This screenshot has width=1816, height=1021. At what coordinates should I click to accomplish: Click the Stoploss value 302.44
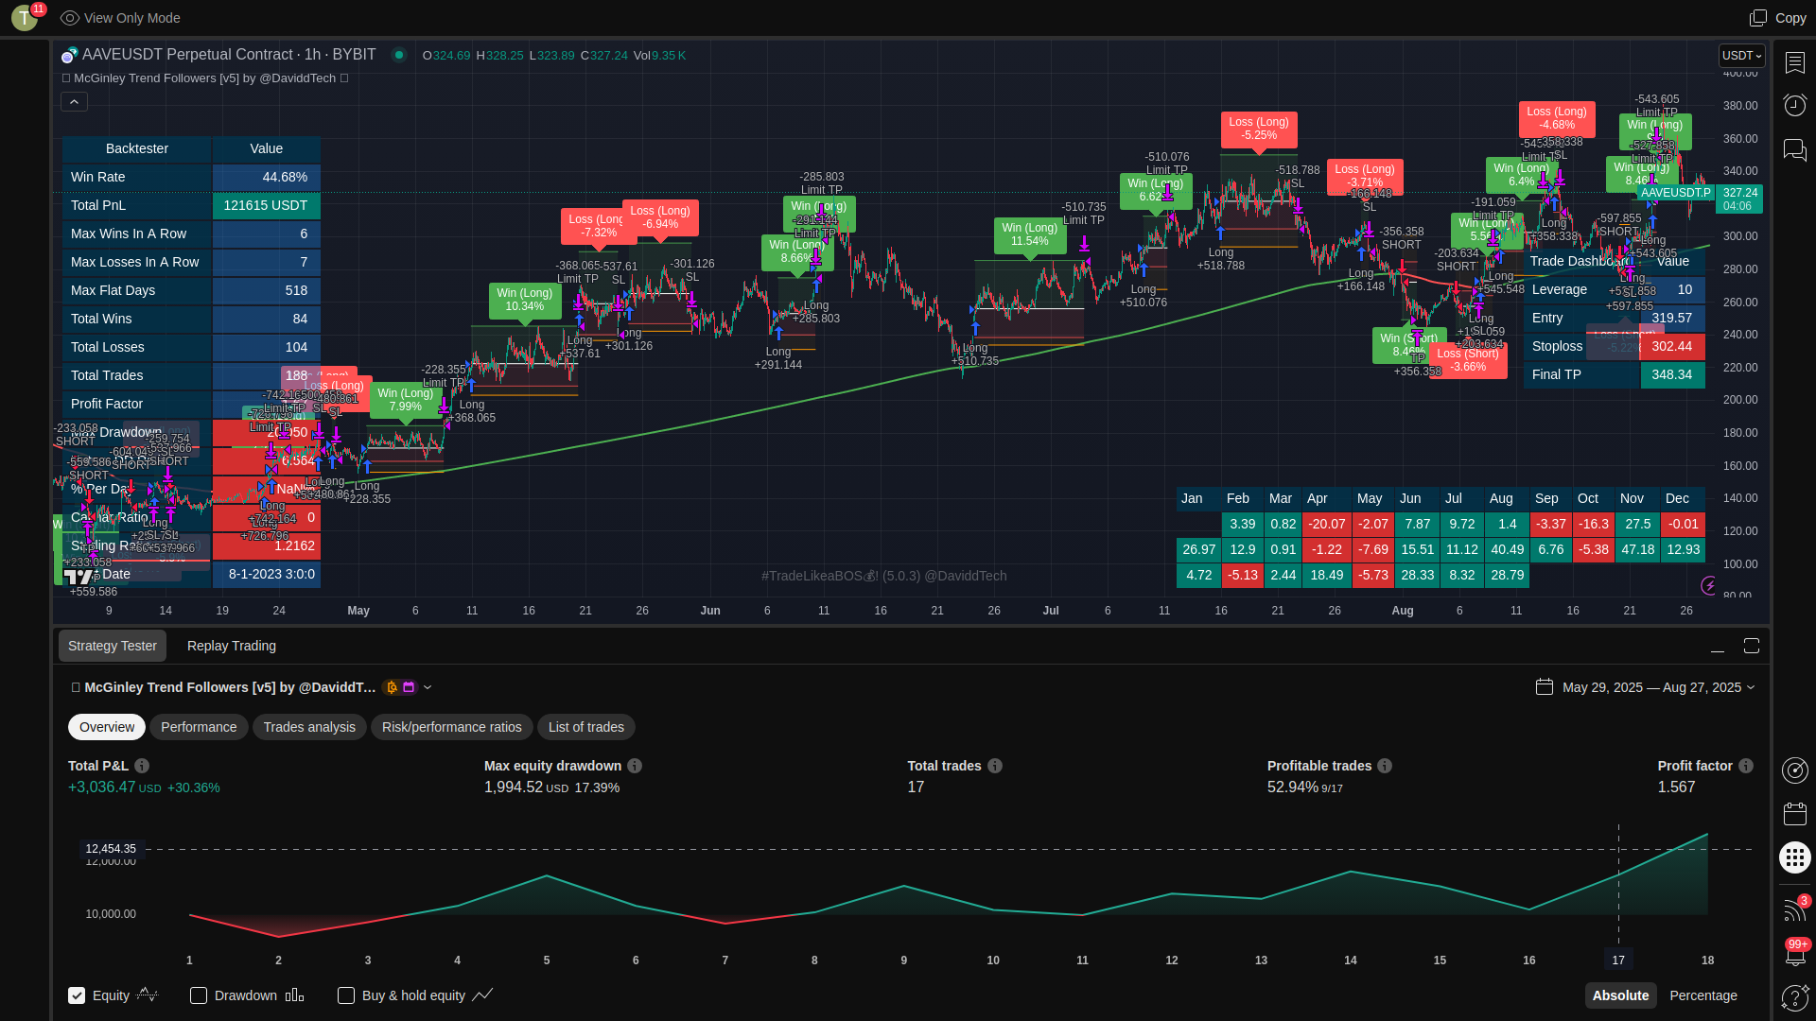click(x=1672, y=347)
